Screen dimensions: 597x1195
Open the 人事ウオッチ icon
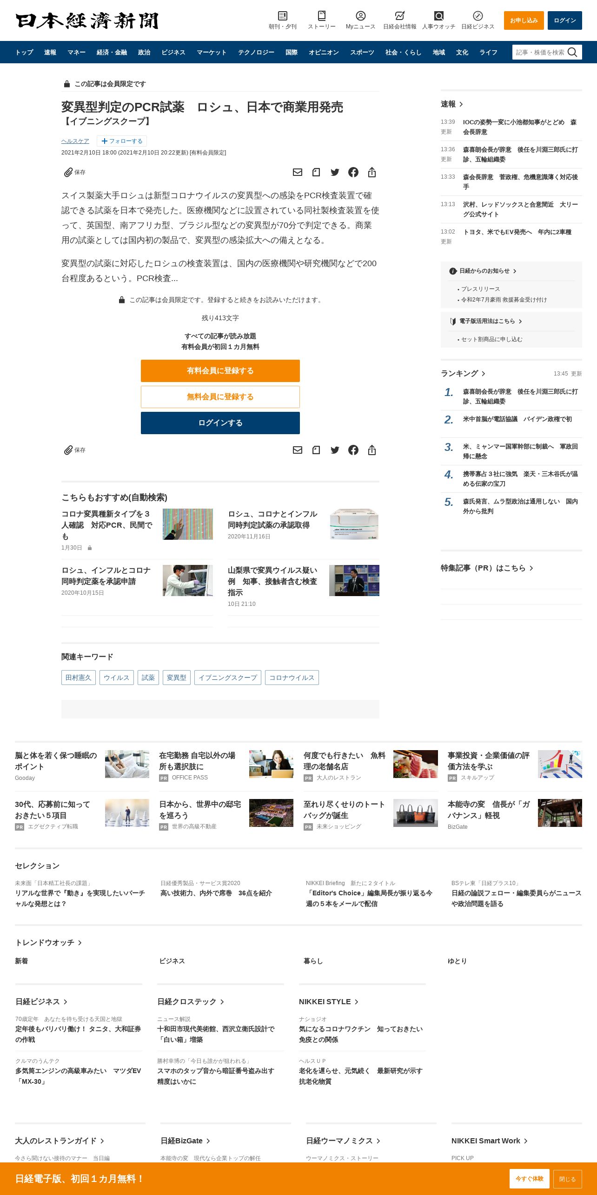coord(438,16)
